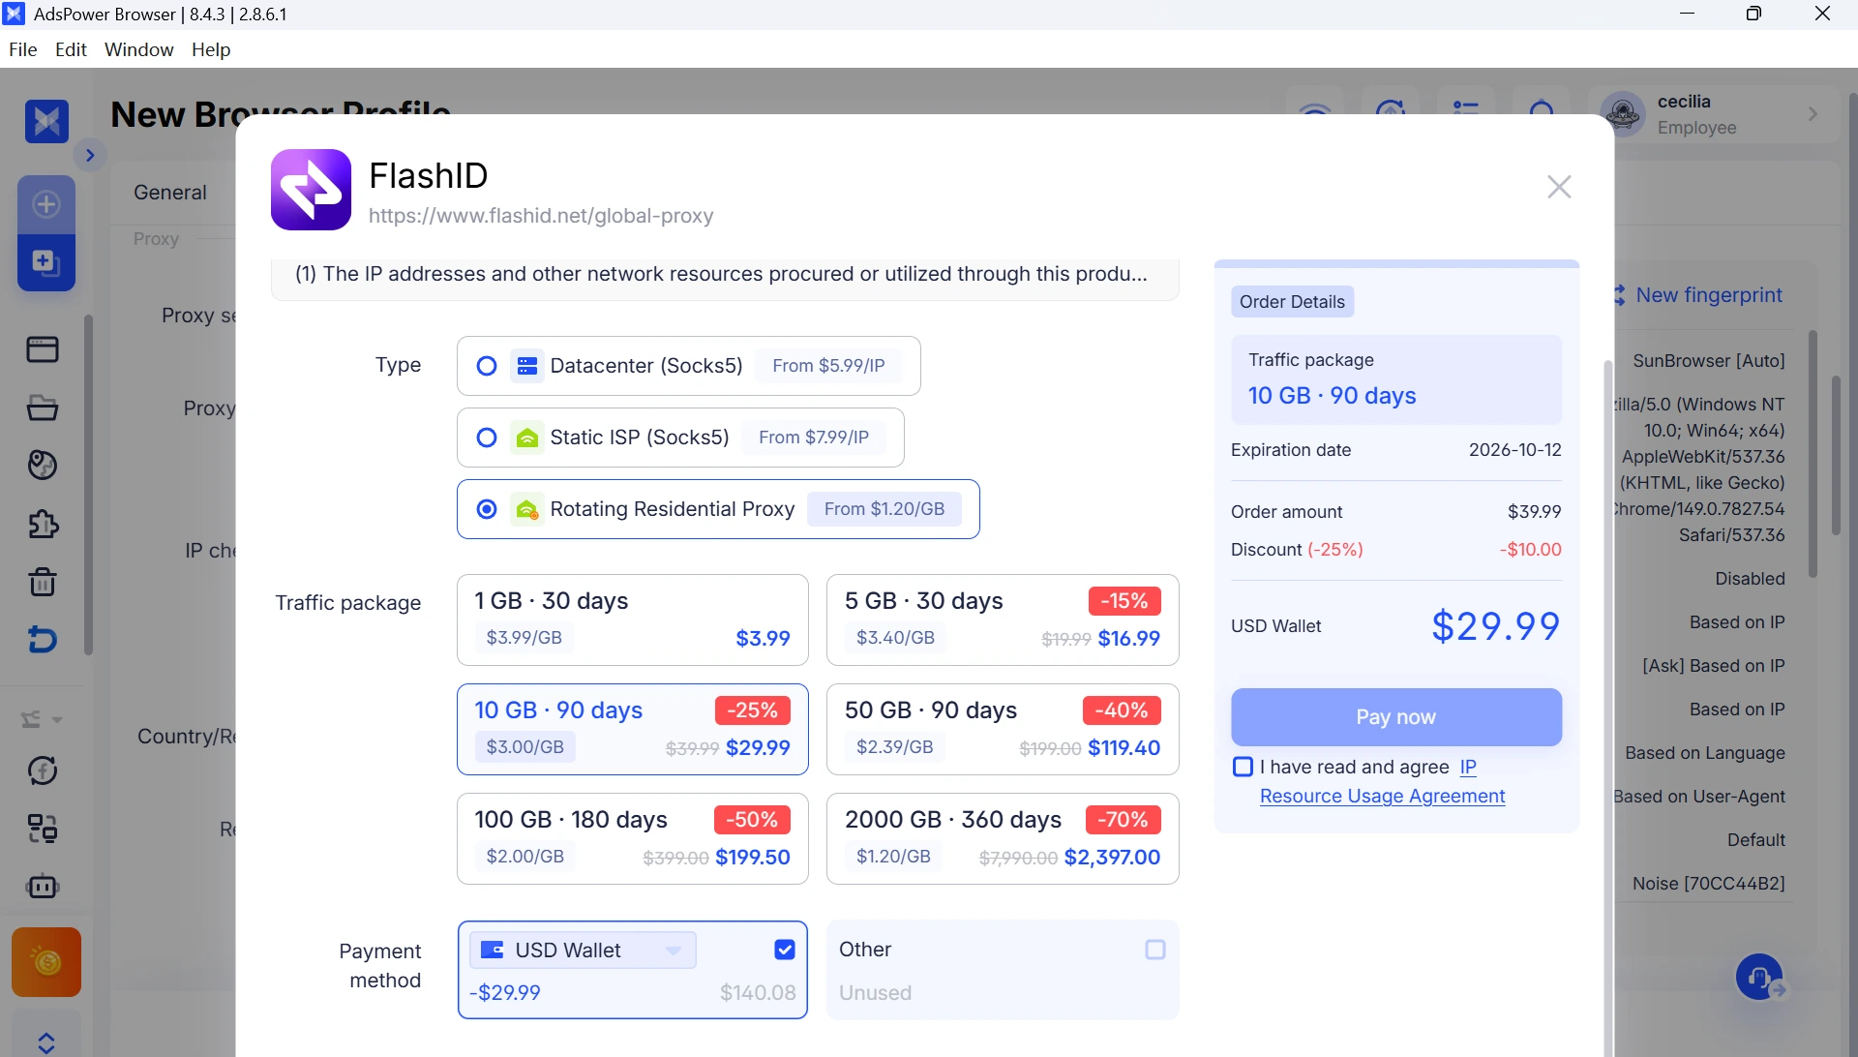Image resolution: width=1858 pixels, height=1057 pixels.
Task: Uncheck the USD Wallet payment checkbox
Action: coord(785,950)
